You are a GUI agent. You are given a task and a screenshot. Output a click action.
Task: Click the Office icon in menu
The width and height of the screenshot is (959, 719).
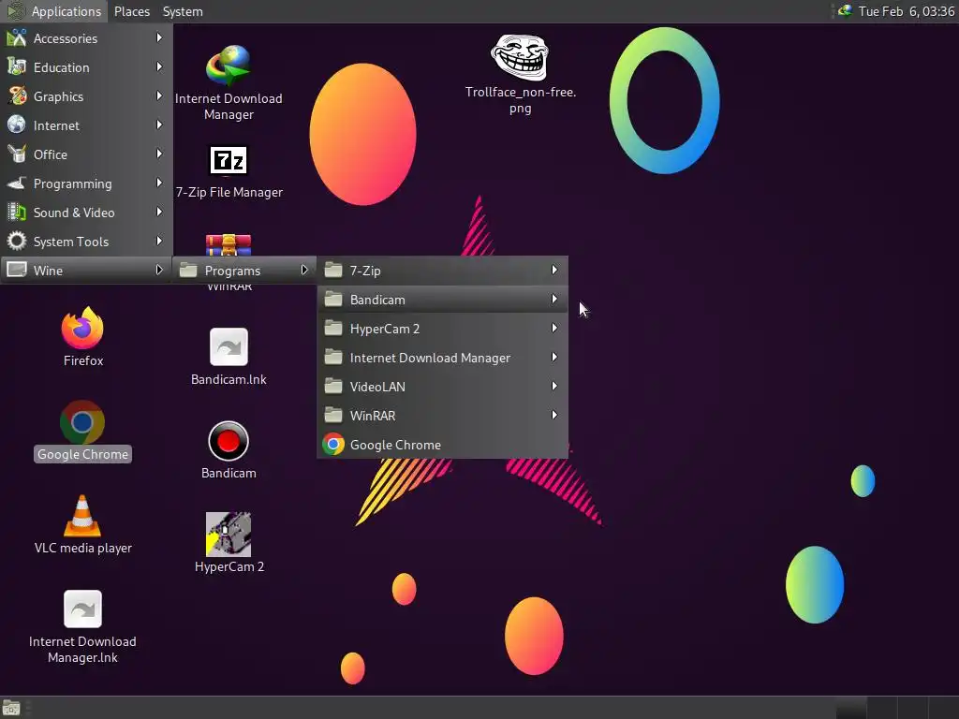coord(17,154)
